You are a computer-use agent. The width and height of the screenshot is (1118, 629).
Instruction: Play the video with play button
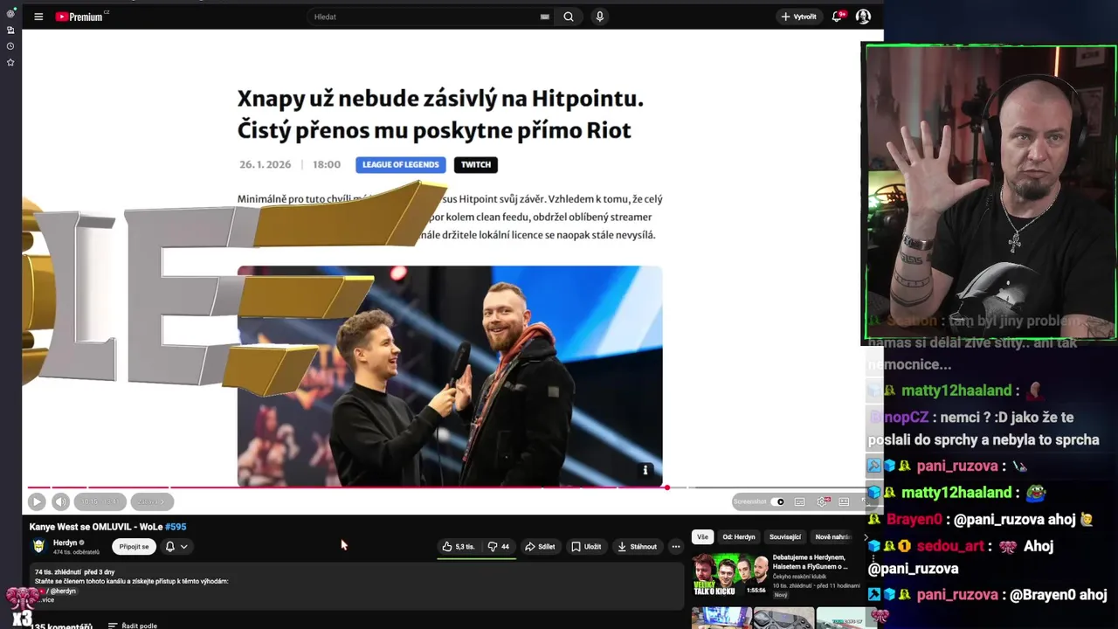coord(36,501)
